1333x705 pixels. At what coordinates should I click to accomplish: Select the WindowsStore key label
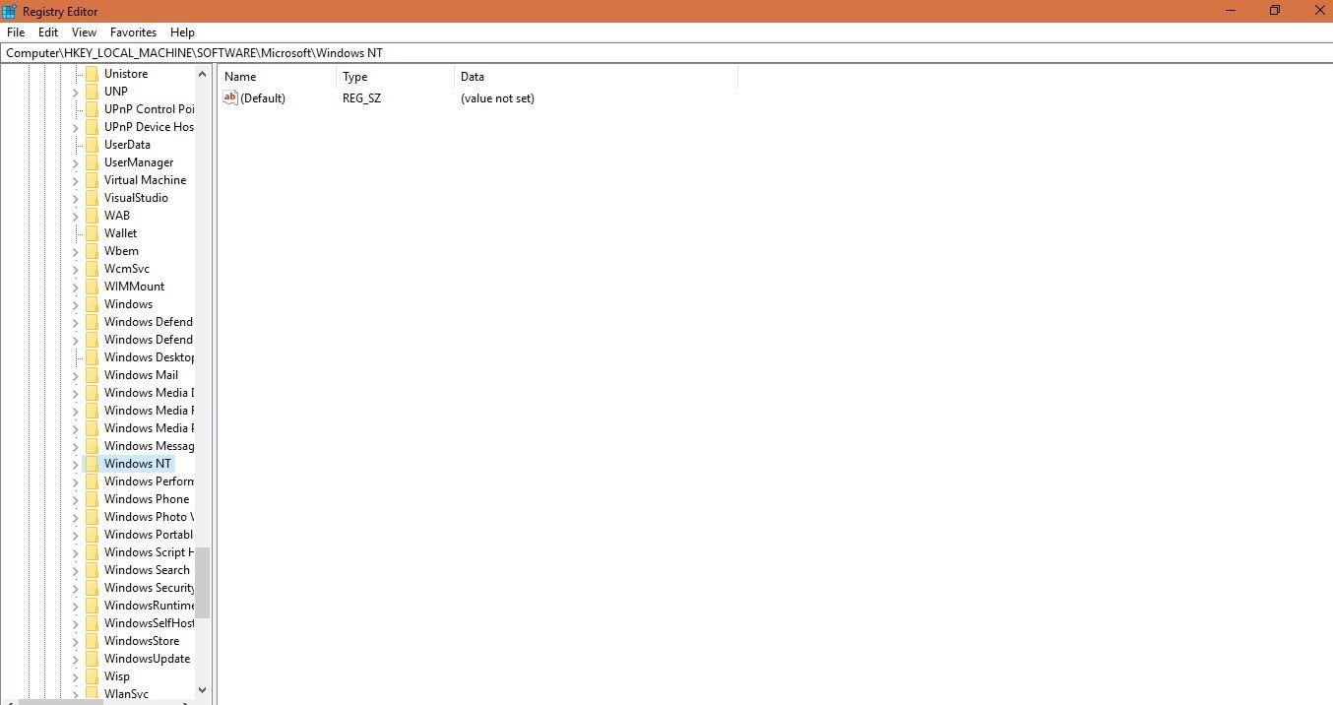click(x=142, y=641)
